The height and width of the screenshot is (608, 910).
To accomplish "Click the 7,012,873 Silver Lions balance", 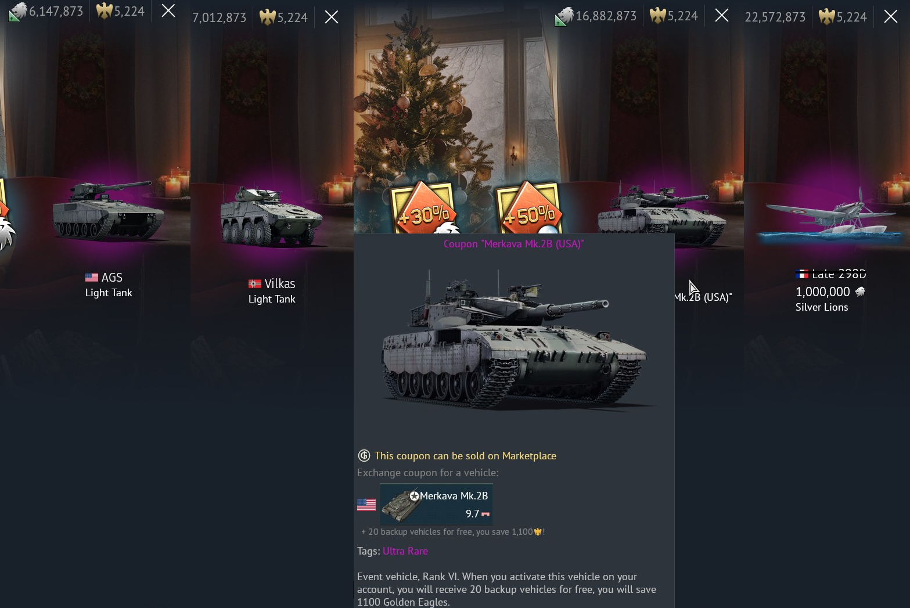I will (220, 18).
